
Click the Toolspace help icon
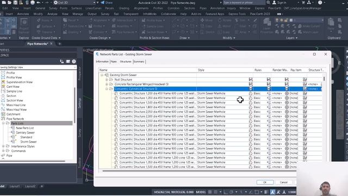pos(74,62)
